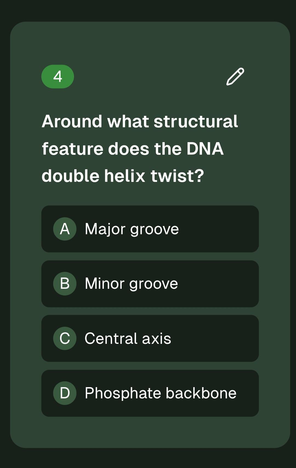
Task: Choose the Minor groove answer
Action: click(150, 284)
